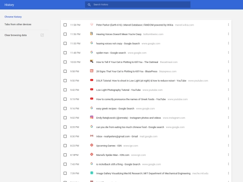Check the Oatmeal cat plotting entry
243x182 pixels.
[x=65, y=62]
